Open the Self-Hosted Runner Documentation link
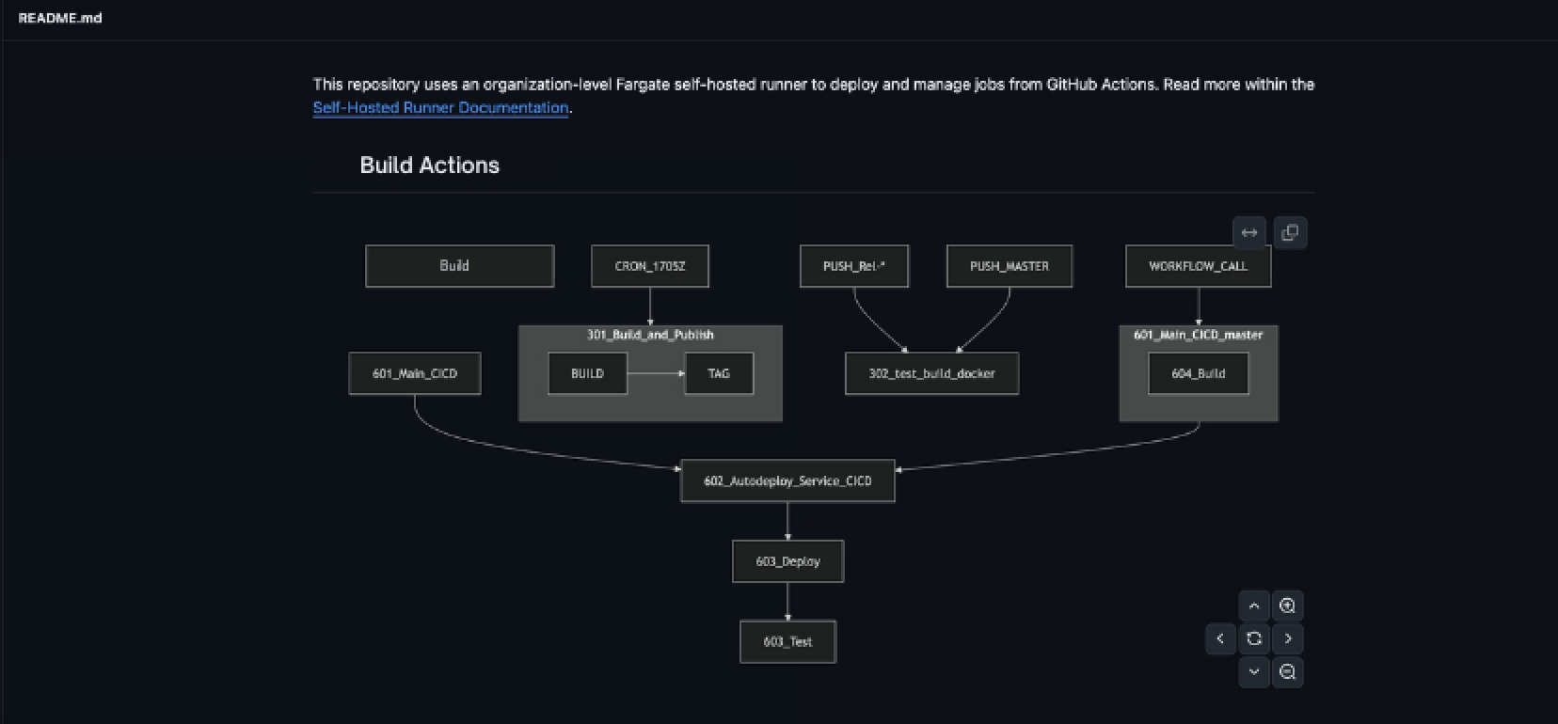Image resolution: width=1558 pixels, height=724 pixels. point(440,107)
